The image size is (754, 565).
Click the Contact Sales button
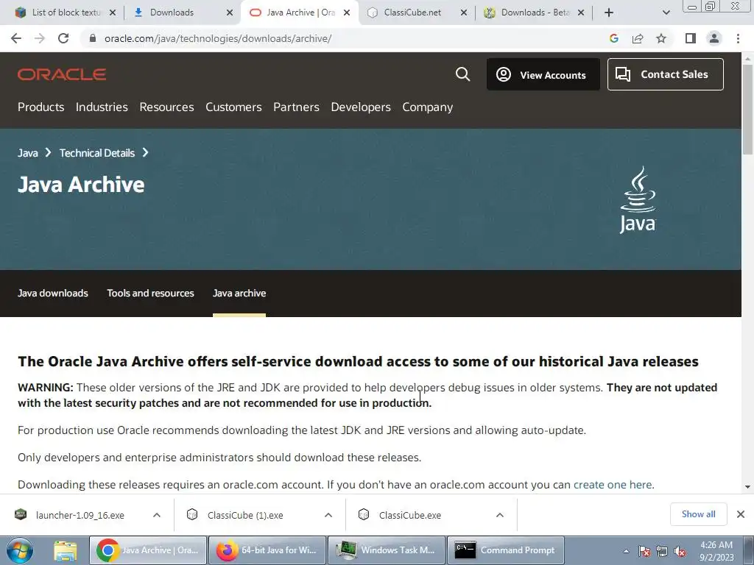click(665, 74)
